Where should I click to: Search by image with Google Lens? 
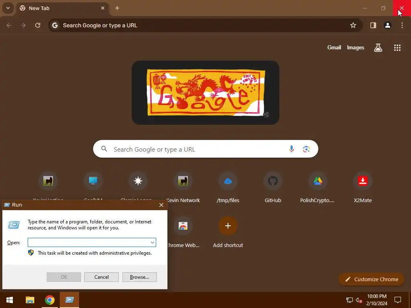point(306,149)
